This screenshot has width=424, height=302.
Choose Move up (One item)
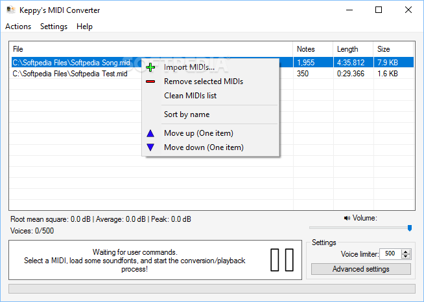point(210,133)
